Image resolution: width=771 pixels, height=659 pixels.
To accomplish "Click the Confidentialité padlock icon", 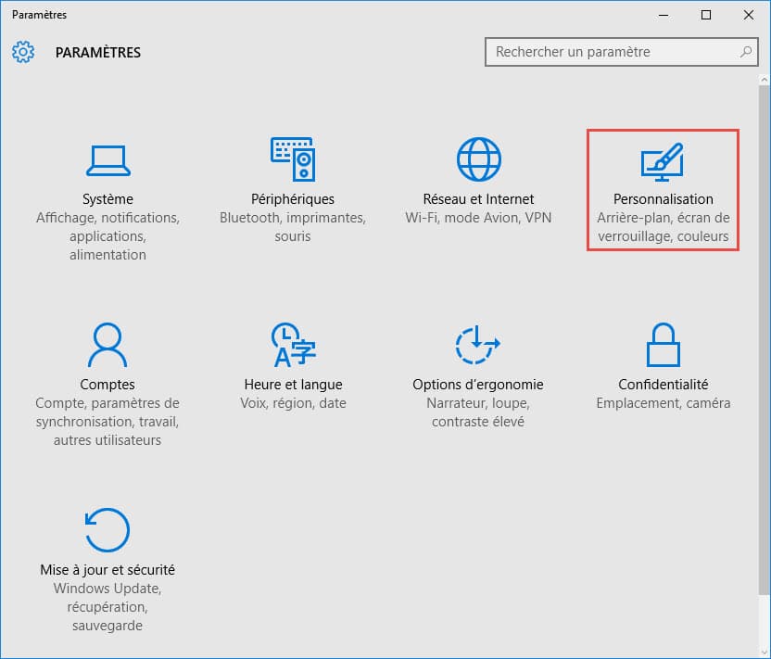I will pos(664,345).
